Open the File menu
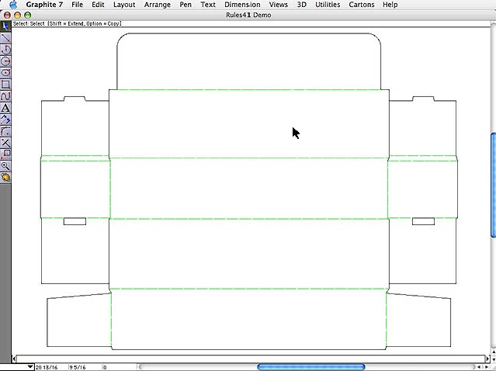The height and width of the screenshot is (371, 496). pyautogui.click(x=77, y=5)
